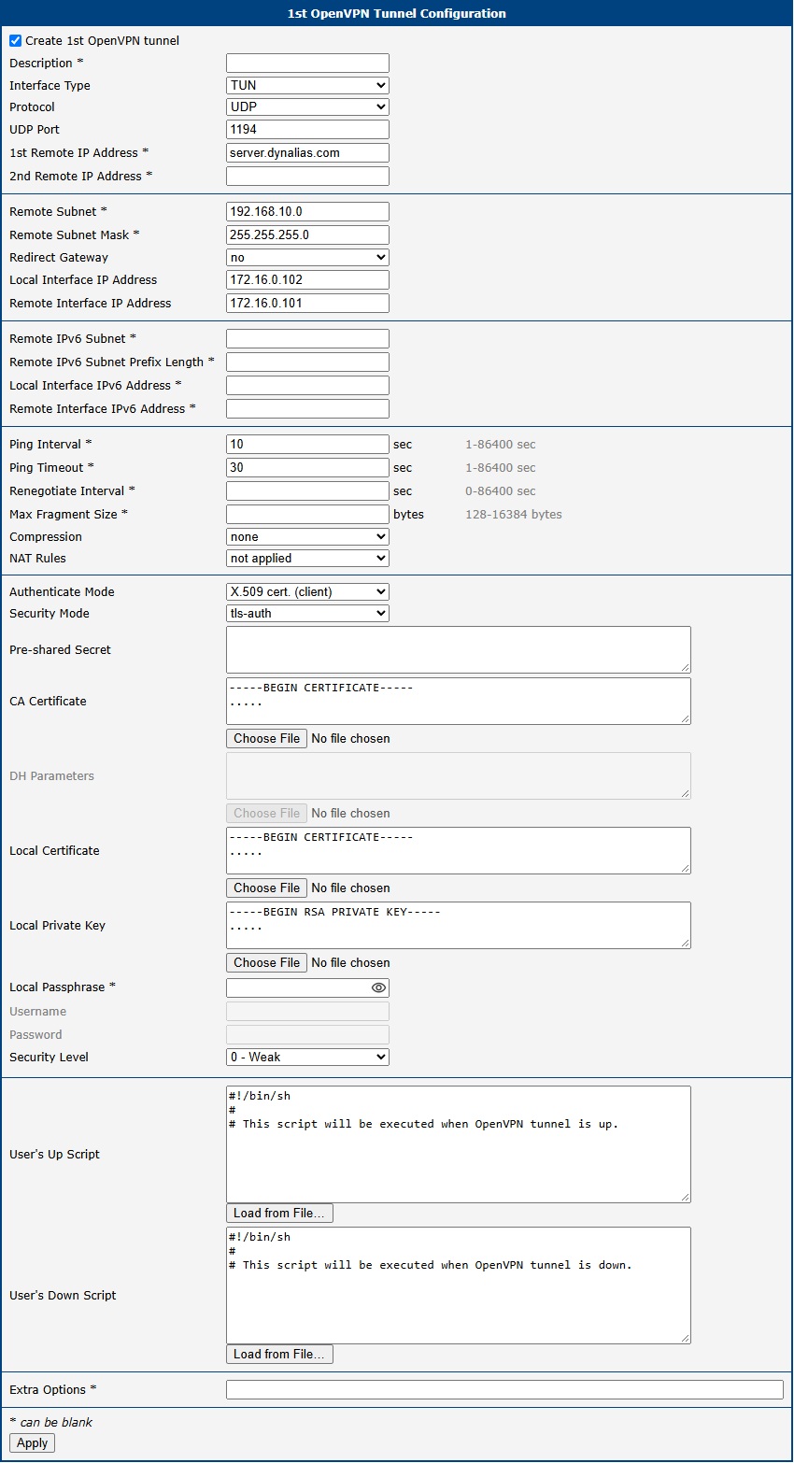
Task: Click the Remote Interface IP Address field
Action: tap(307, 303)
